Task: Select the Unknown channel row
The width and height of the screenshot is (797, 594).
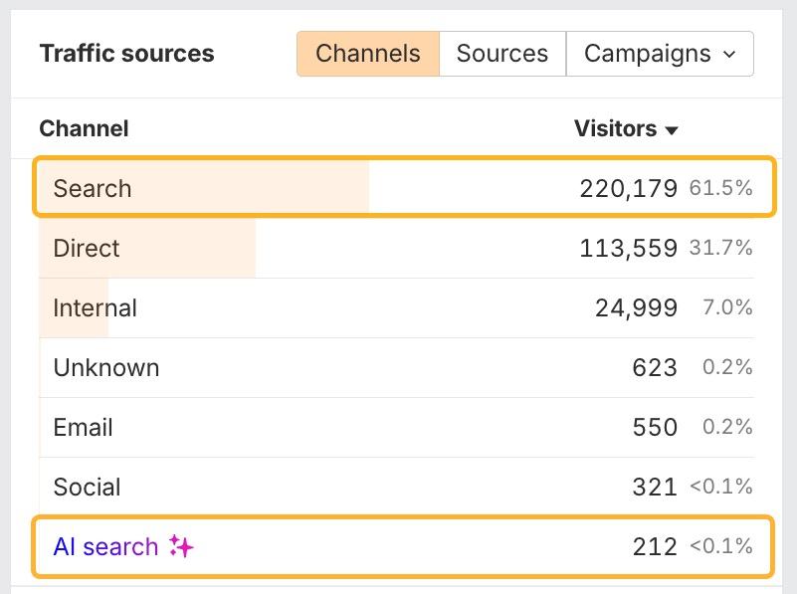Action: point(106,367)
